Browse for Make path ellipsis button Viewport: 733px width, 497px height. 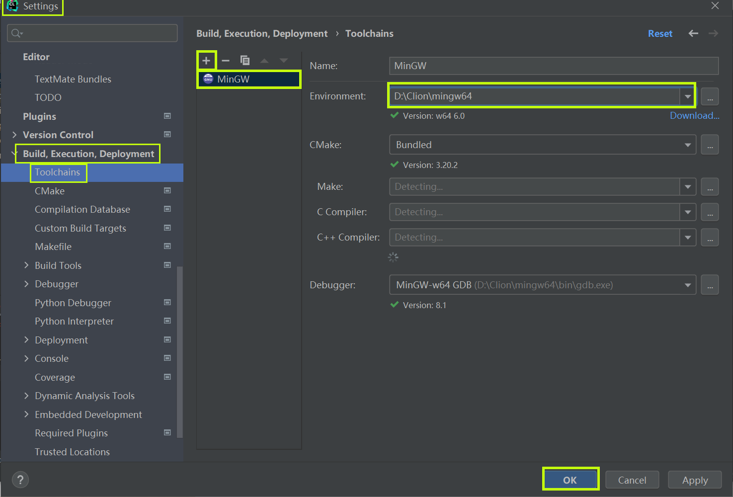coord(710,187)
